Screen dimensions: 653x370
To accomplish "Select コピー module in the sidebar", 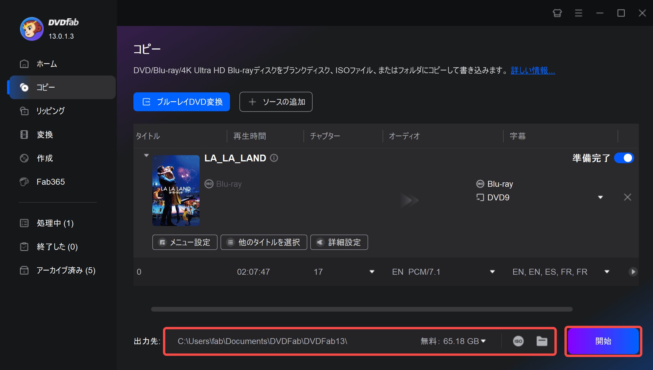I will [x=62, y=87].
